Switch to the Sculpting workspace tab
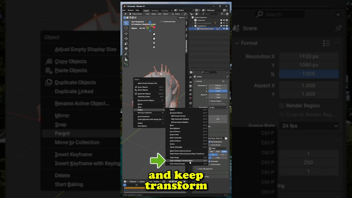This screenshot has width=352, height=198. 165,10
